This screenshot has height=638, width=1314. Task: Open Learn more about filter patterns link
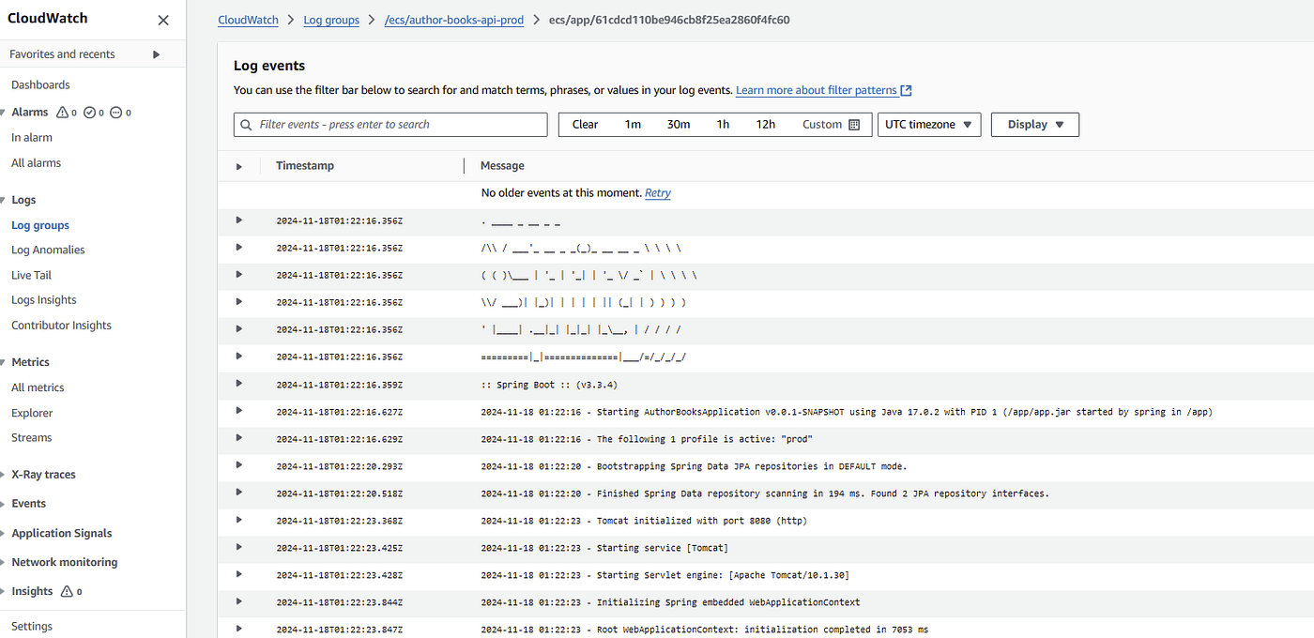[x=816, y=90]
